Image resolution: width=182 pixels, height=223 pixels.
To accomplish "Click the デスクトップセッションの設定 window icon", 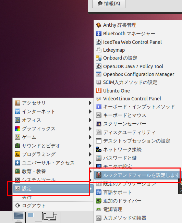I will (99, 141).
